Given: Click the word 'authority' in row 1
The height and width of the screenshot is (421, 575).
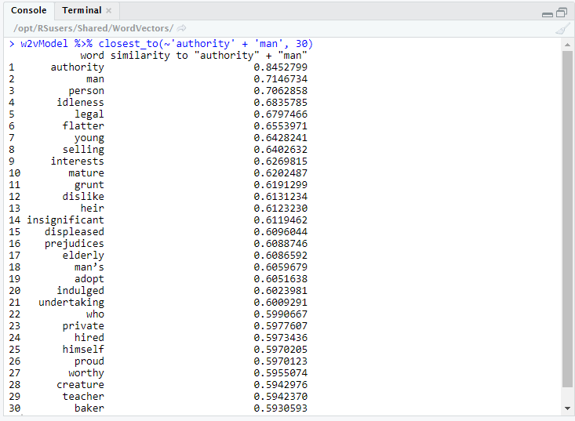Looking at the screenshot, I should tap(77, 67).
